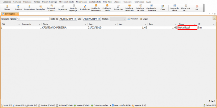The height and width of the screenshot is (108, 217).
Task: Click Gerar nota fiscal (F9) button
Action: [x=121, y=105]
